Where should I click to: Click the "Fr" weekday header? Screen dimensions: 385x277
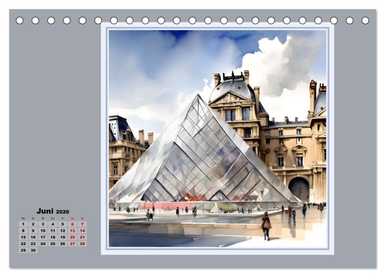pos(63,218)
